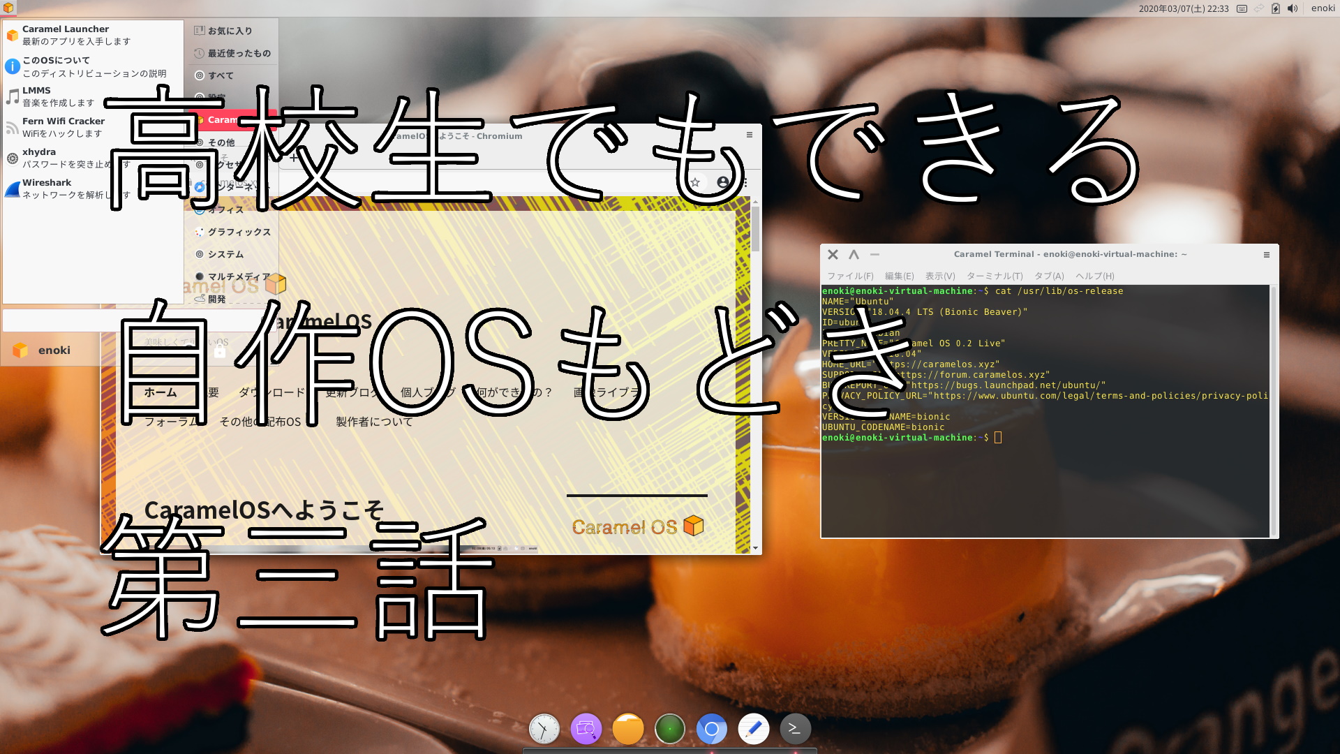
Task: Launch terminal from the dock
Action: click(x=796, y=730)
